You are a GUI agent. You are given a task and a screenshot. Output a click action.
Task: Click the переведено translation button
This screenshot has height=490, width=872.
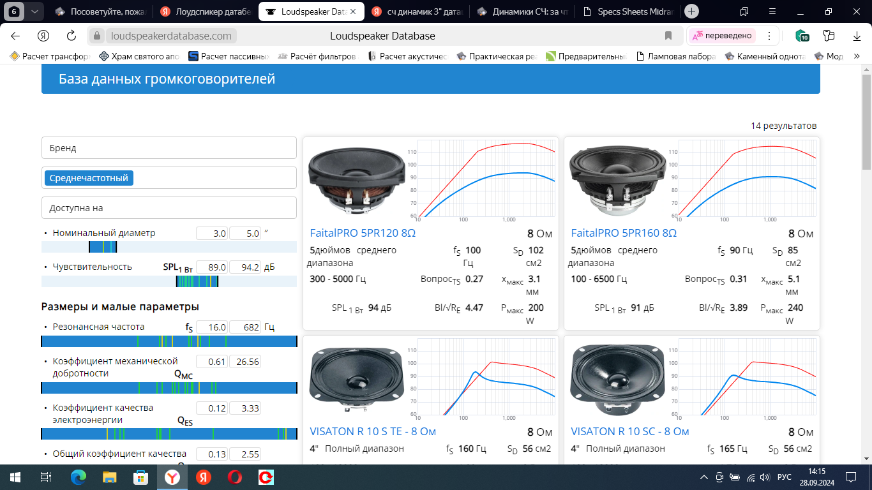pyautogui.click(x=721, y=36)
